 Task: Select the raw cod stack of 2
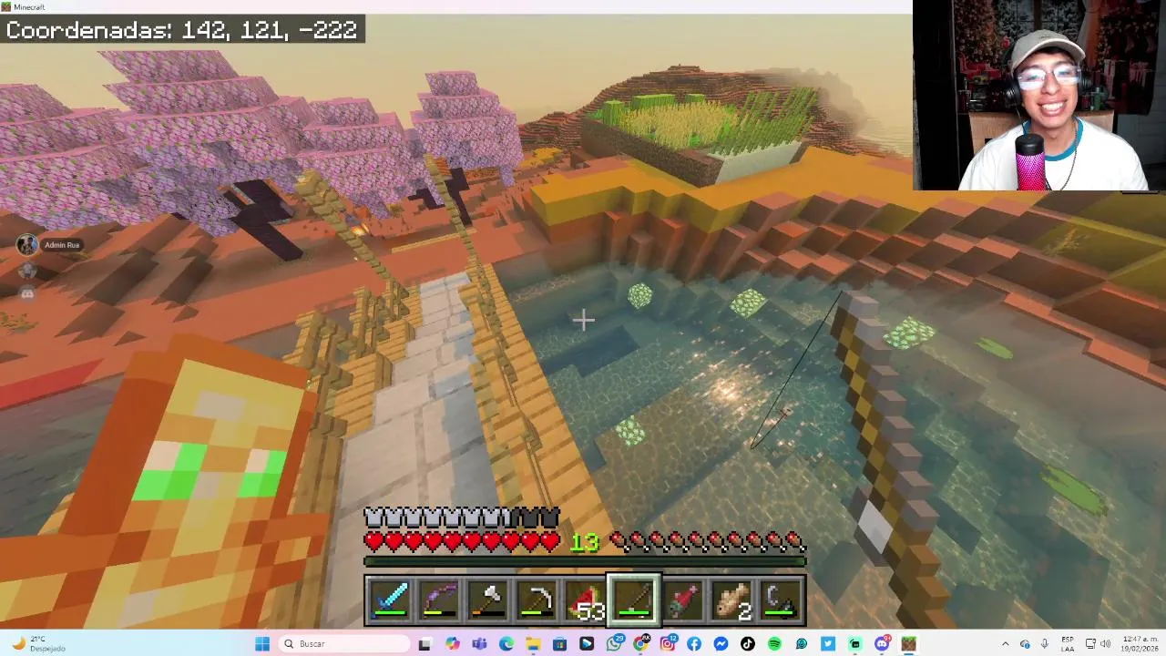[733, 600]
